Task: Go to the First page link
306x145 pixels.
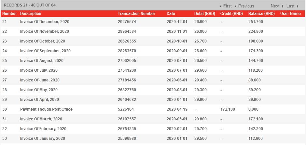Action: pos(228,6)
